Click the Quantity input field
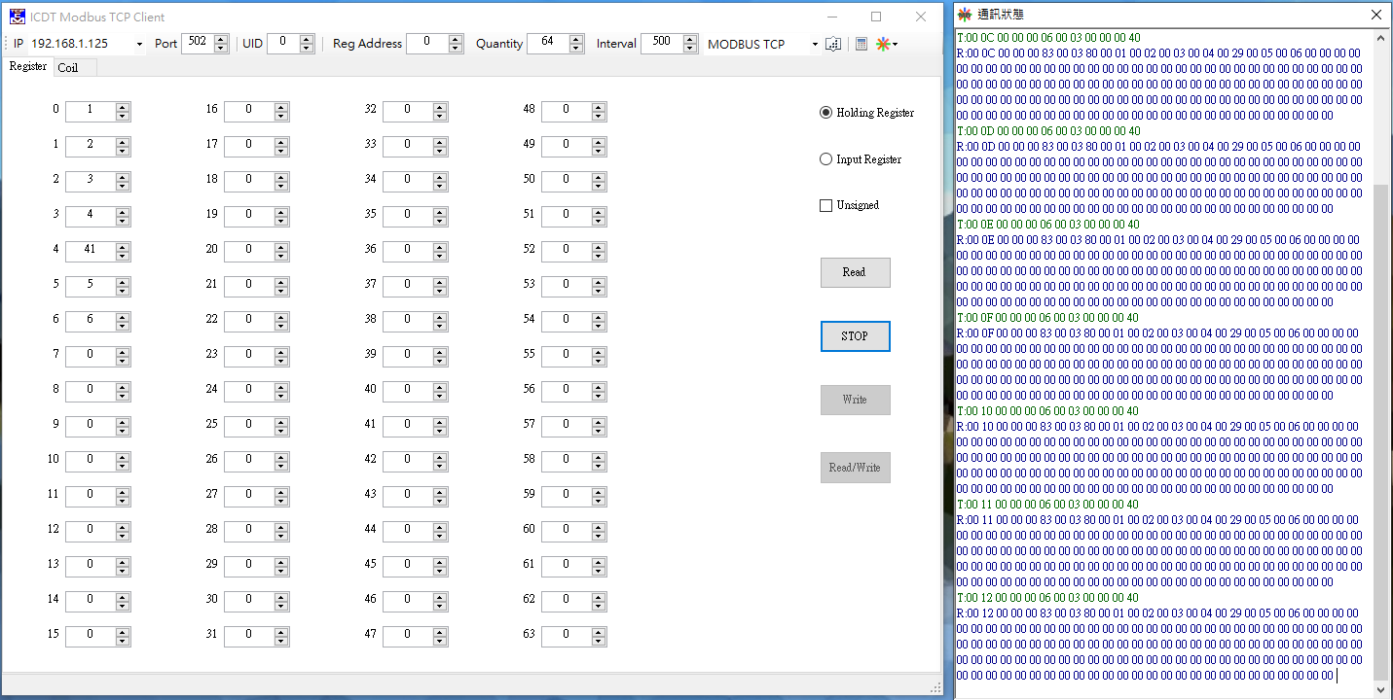Screen dimensions: 1393x700 548,43
